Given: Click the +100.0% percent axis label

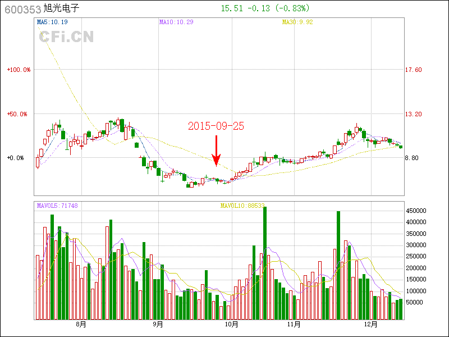Looking at the screenshot, I should (x=19, y=70).
